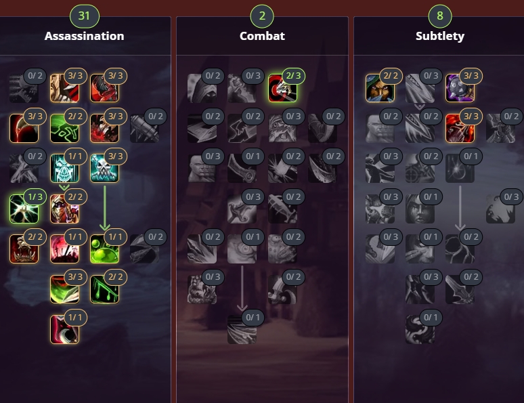The height and width of the screenshot is (403, 524).
Task: Select the Opportunity 3/3 fiery red talent
Action: pyautogui.click(x=460, y=128)
